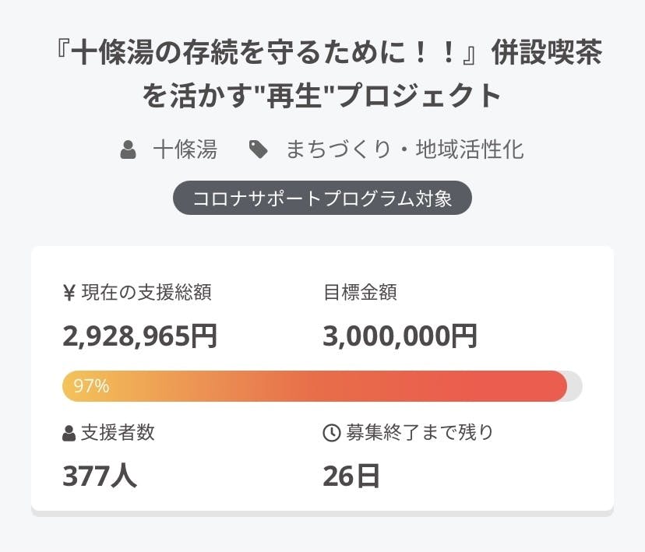
Task: Click the 現在の支援総額 label
Action: (x=146, y=293)
